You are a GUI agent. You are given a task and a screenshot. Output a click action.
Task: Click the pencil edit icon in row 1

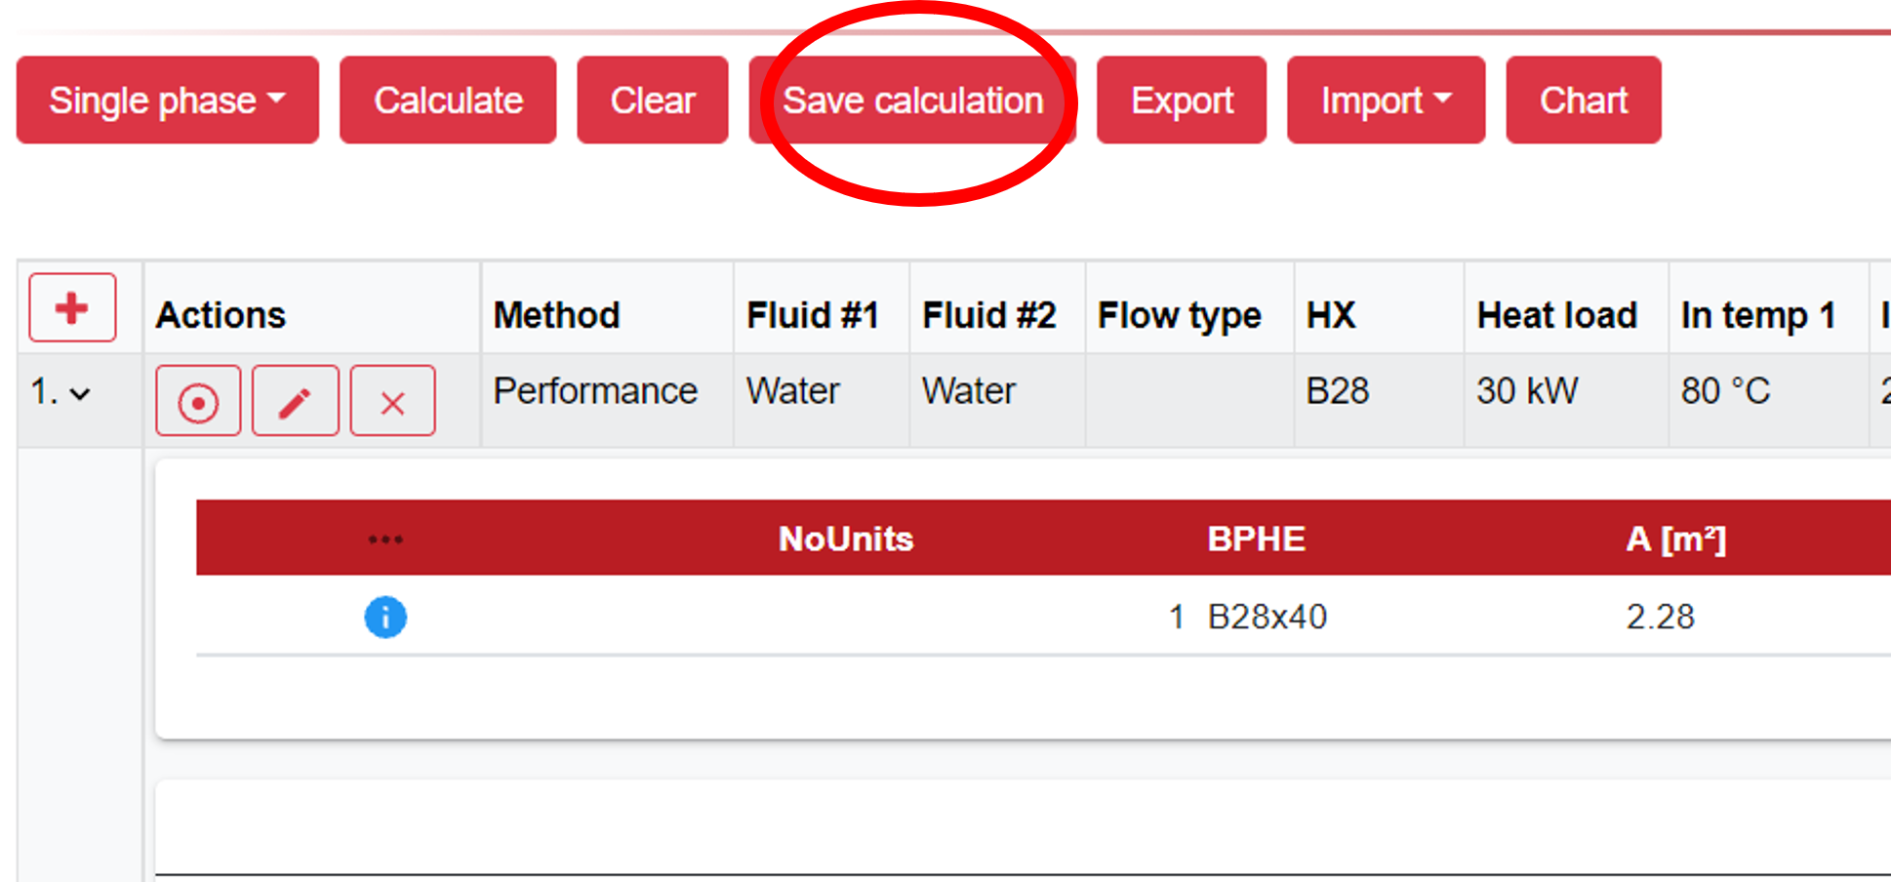pos(295,401)
